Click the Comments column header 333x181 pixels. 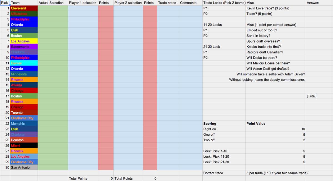click(190, 2)
